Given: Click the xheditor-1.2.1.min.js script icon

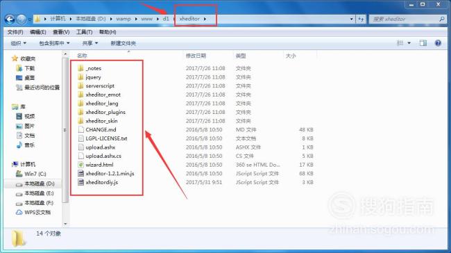Looking at the screenshot, I should click(80, 174).
